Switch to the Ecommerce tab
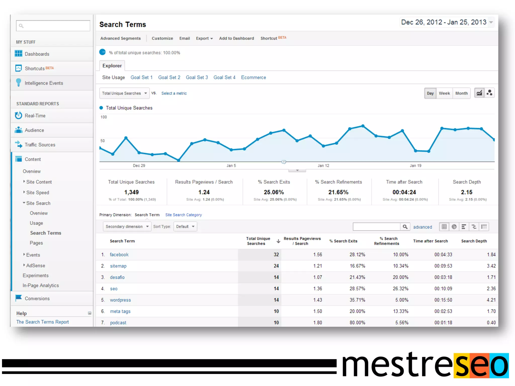Image resolution: width=515 pixels, height=386 pixels. click(253, 77)
